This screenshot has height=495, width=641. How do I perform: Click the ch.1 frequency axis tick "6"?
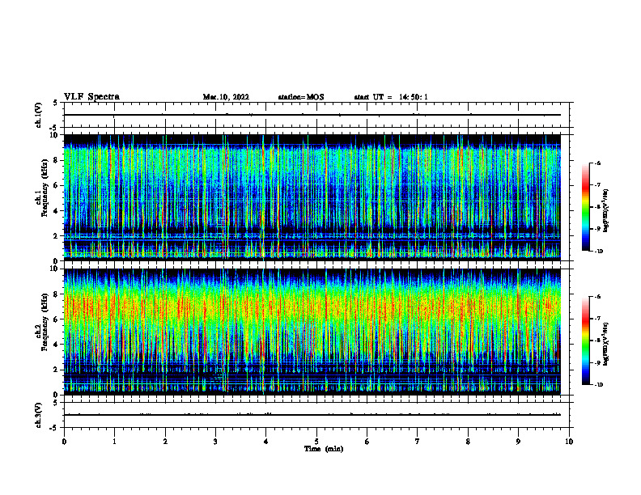coord(57,185)
